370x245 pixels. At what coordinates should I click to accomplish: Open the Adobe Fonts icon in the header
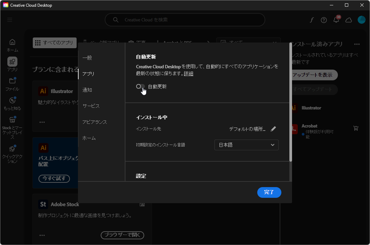click(311, 20)
